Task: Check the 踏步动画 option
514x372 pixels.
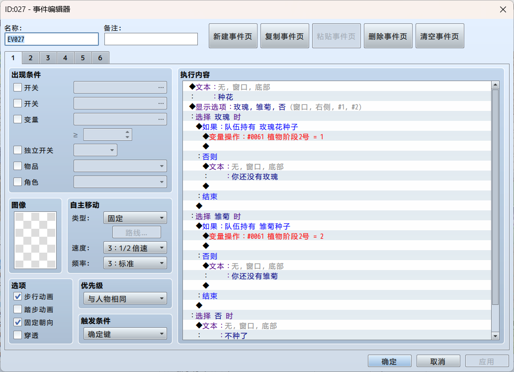Action: pyautogui.click(x=18, y=309)
